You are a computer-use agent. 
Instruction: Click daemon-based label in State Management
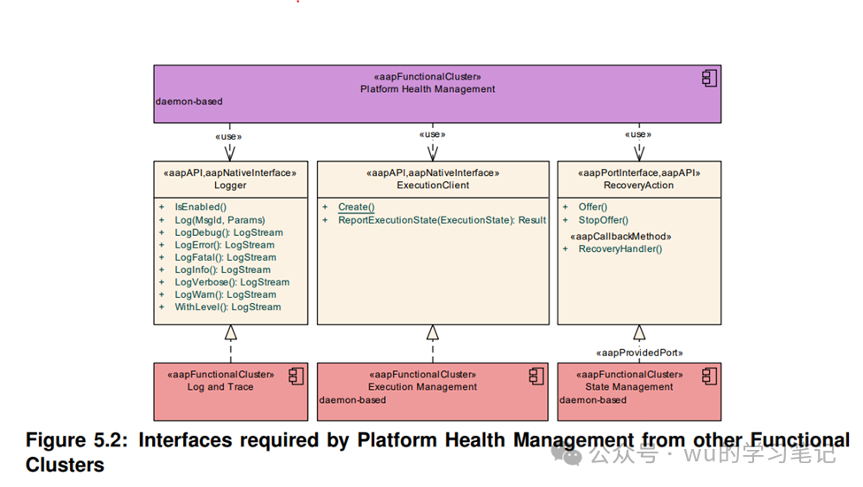[x=593, y=400]
